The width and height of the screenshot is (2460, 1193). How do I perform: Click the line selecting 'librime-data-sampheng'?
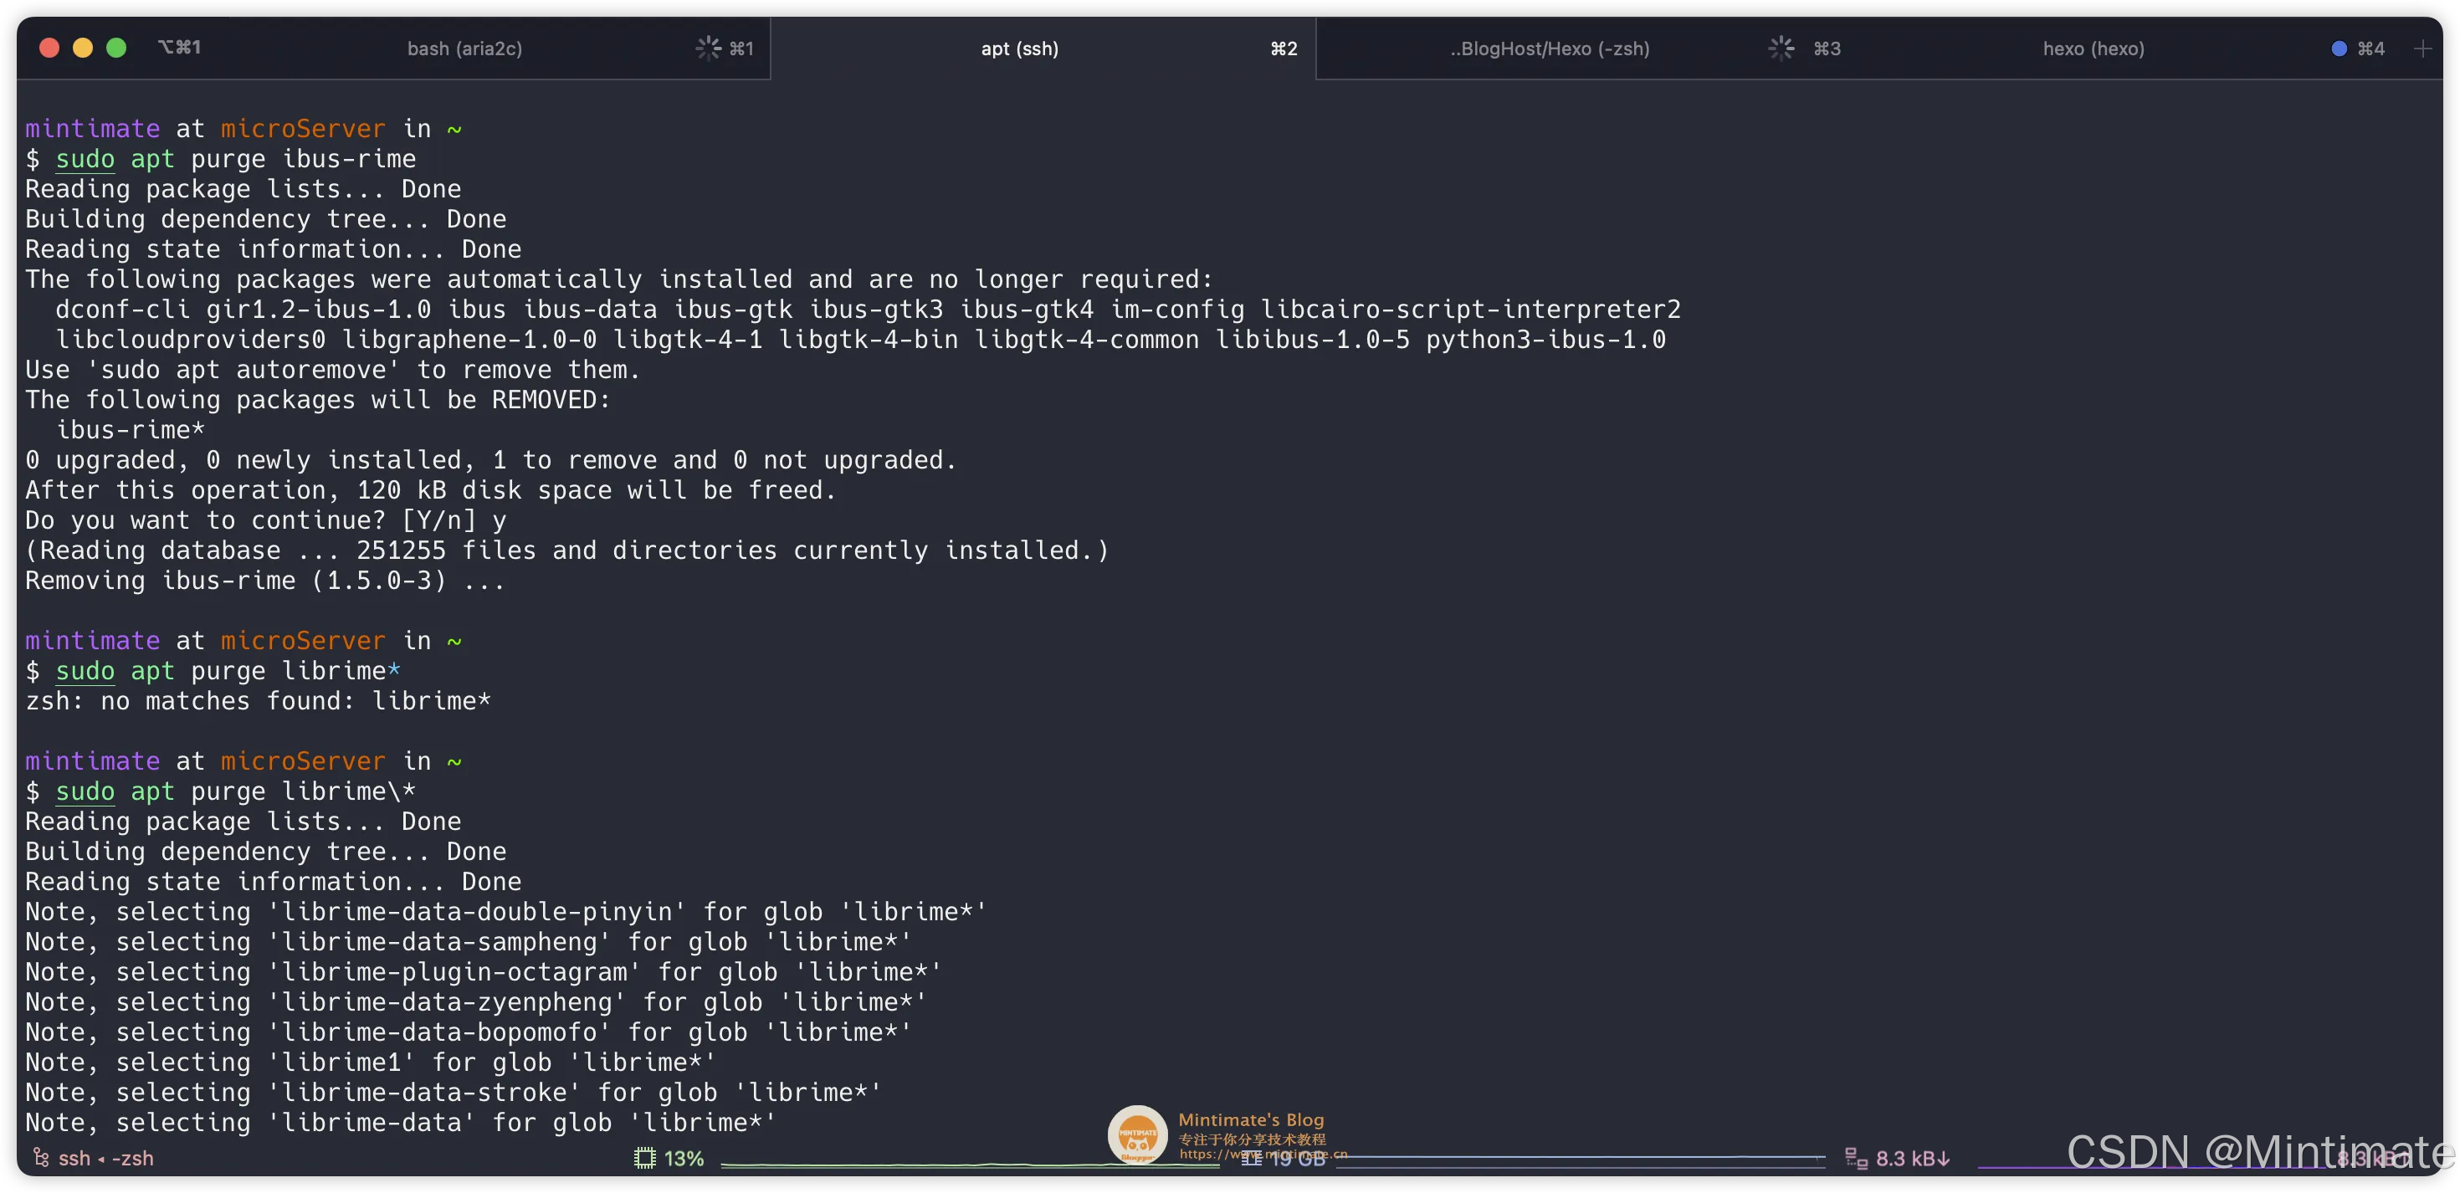click(x=468, y=942)
